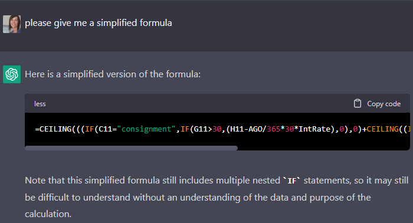This screenshot has height=223, width=413.
Task: Click the Copy code button label
Action: click(383, 104)
